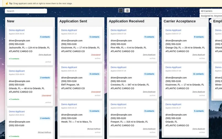This screenshot has height=139, width=222.
Task: Open Demo Applicant applied 2026-07-08
Action: [x=173, y=67]
